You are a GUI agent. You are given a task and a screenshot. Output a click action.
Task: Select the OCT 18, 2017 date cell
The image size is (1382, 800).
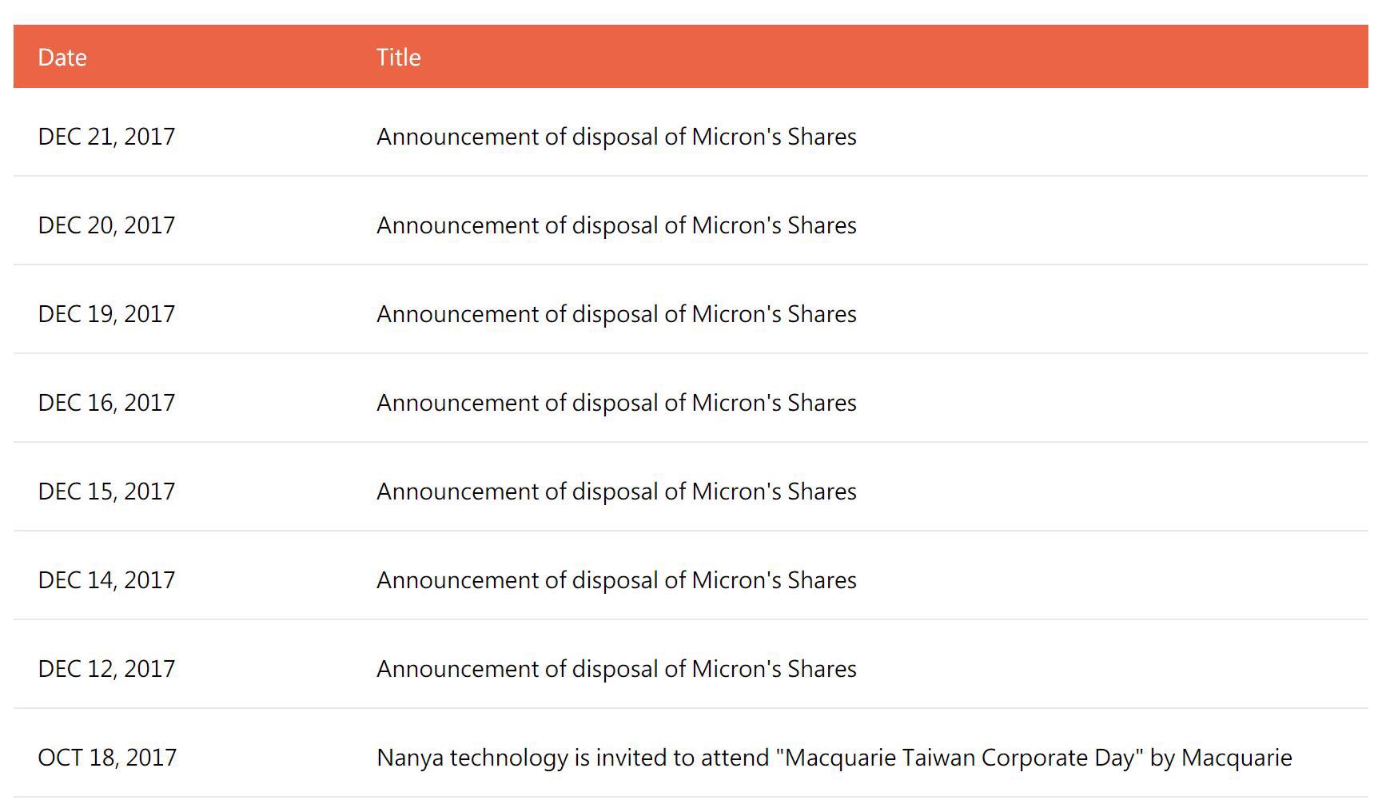[107, 758]
